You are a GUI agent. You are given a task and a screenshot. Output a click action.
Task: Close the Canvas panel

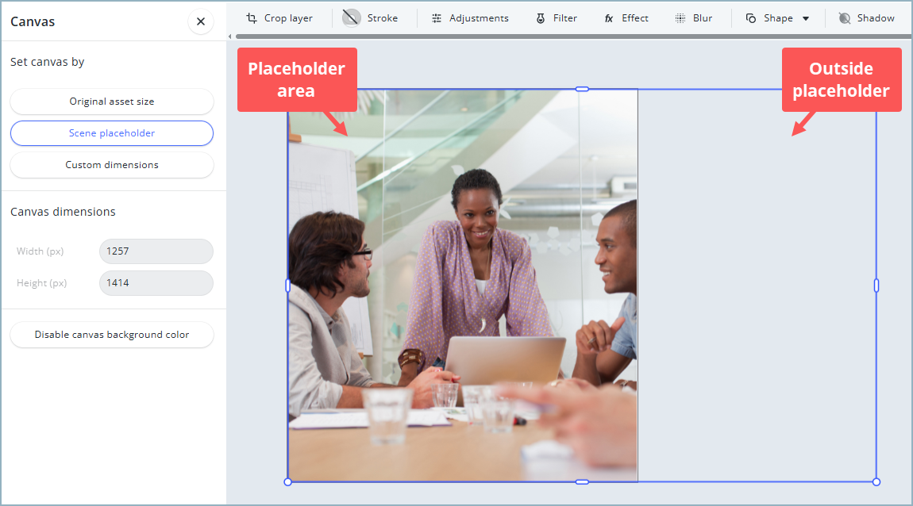point(200,21)
